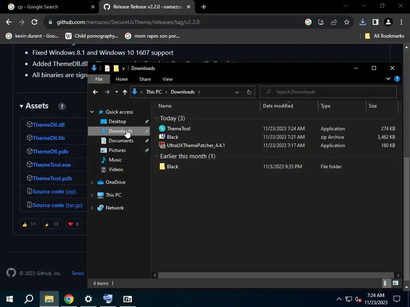The height and width of the screenshot is (307, 410).
Task: Expand the OneDrive tree node
Action: (92, 182)
